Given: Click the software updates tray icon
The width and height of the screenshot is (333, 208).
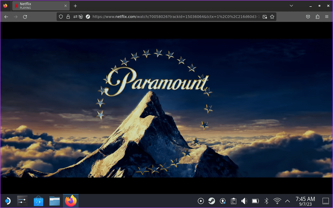Looking at the screenshot, I should click(x=223, y=201).
